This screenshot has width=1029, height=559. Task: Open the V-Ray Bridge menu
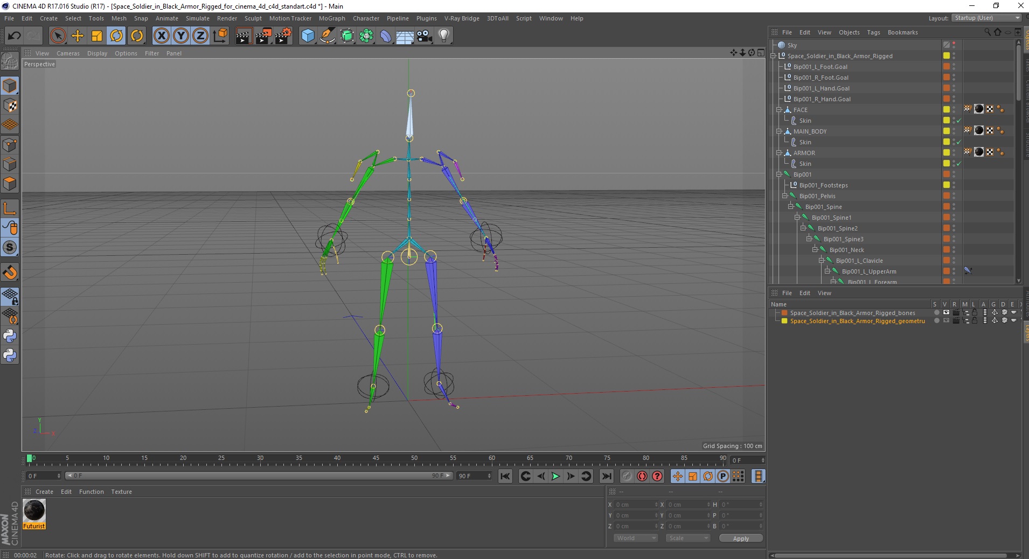(462, 18)
